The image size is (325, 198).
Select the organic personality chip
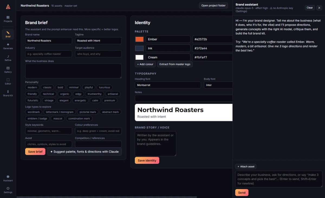point(64,94)
